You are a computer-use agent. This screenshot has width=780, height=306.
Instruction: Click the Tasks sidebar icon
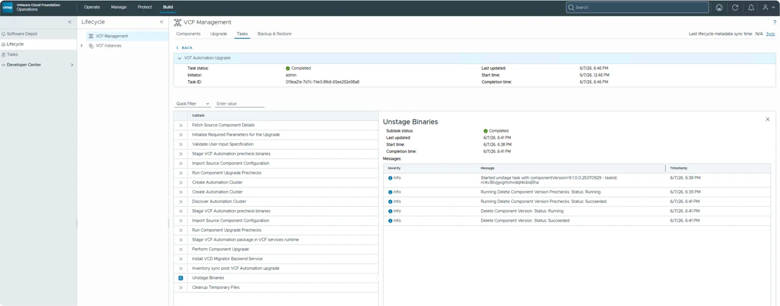coord(3,55)
